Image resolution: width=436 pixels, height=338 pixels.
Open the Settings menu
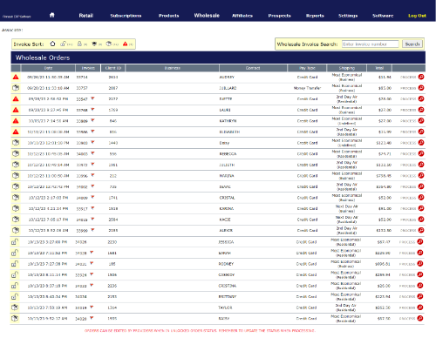coord(348,16)
